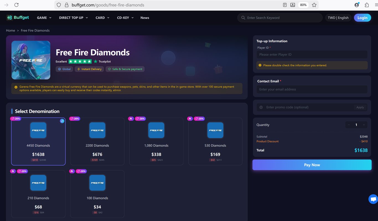The image size is (378, 221).
Task: Click the -20% tag on 2200 Diamonds
Action: 75,119
